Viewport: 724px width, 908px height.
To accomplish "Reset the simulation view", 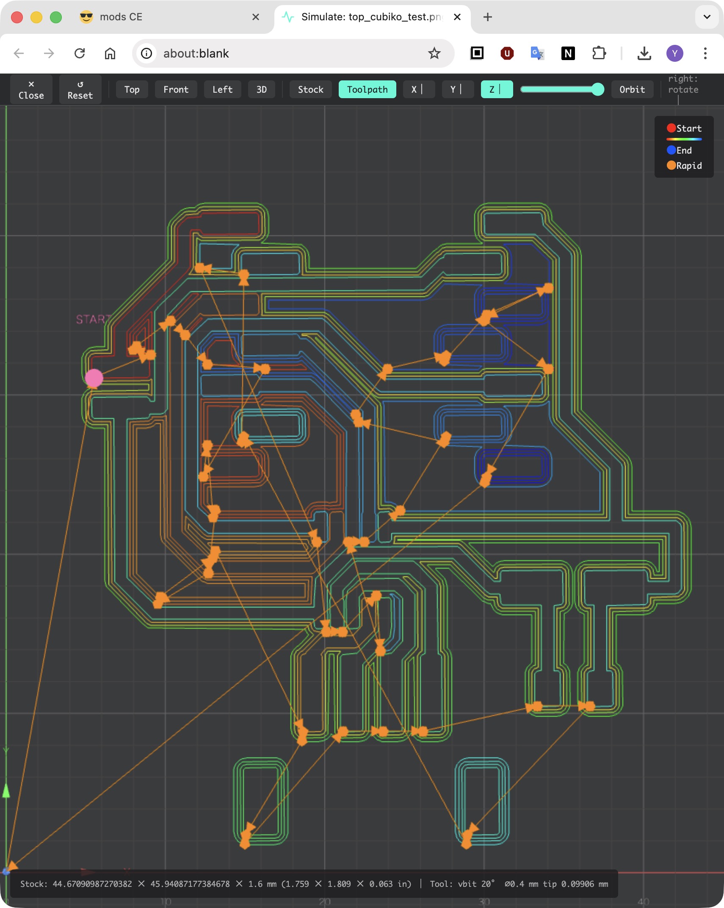I will pyautogui.click(x=80, y=89).
